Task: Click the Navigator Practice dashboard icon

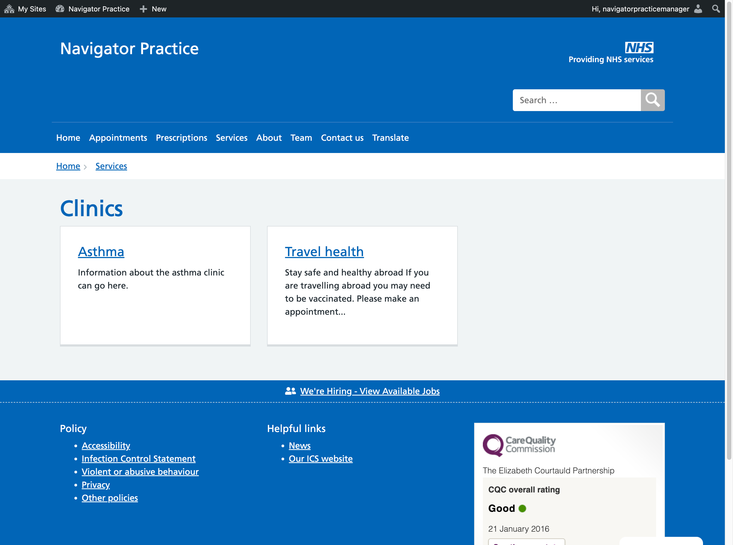Action: pos(60,9)
